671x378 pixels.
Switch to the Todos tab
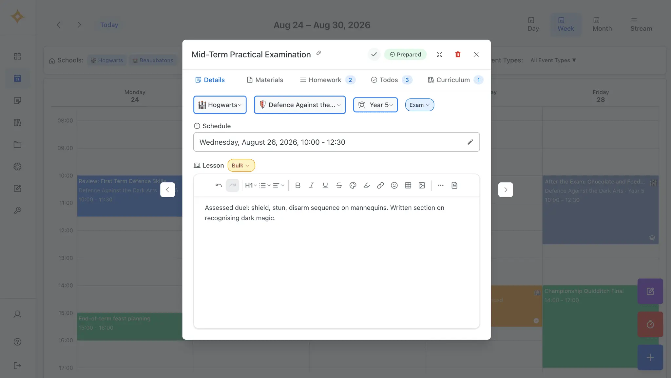392,80
